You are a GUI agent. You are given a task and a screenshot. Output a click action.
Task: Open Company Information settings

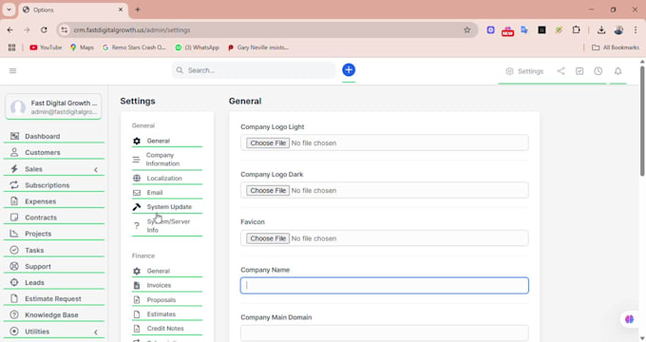[x=167, y=159]
